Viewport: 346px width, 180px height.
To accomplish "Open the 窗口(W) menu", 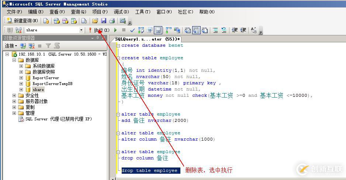I will pyautogui.click(x=164, y=12).
